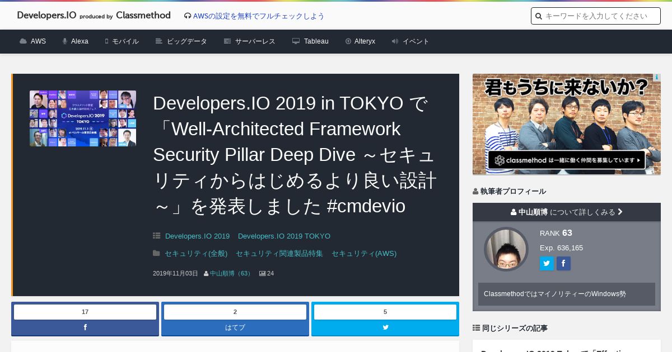Image resolution: width=672 pixels, height=352 pixels.
Task: Share article on Facebook
Action: point(85,327)
